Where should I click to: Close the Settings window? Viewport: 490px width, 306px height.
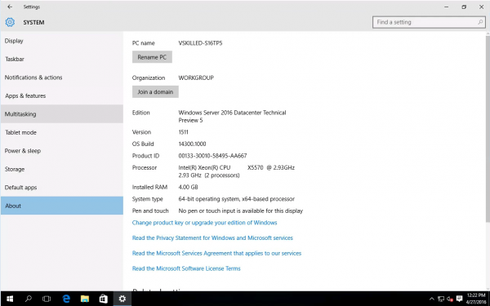(481, 7)
